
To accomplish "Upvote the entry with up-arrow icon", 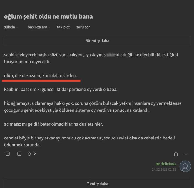I will click(x=8, y=154).
